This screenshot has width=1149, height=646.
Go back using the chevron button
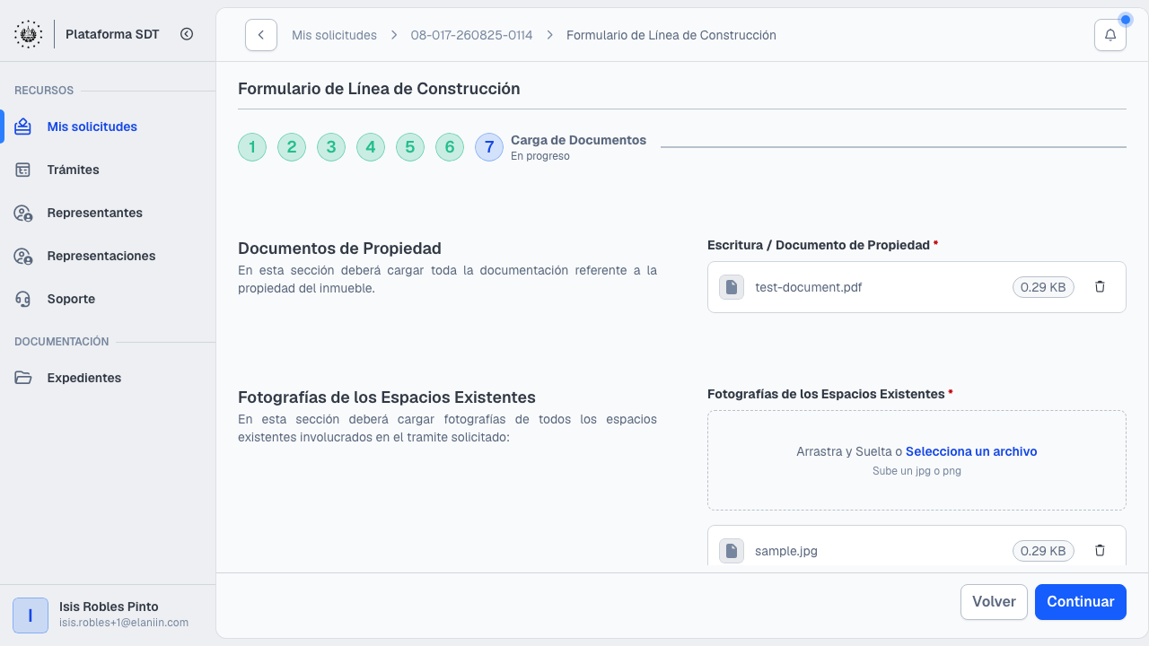point(261,35)
